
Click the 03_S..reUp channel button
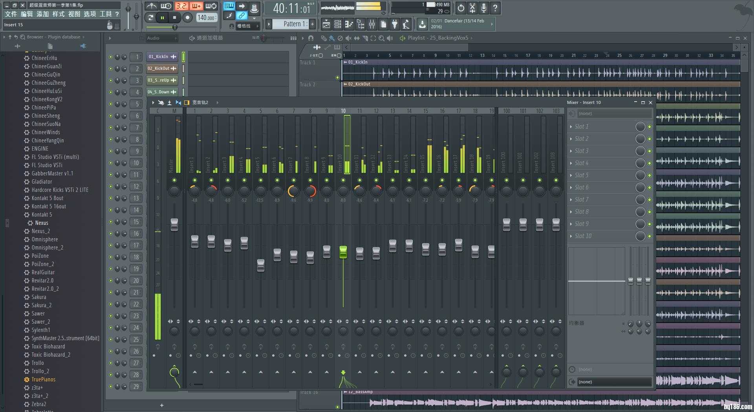pos(162,80)
